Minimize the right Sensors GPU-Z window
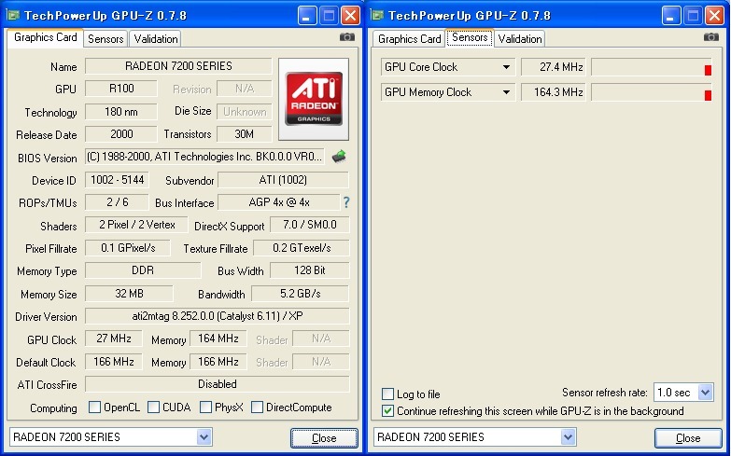731x456 pixels. tap(670, 16)
